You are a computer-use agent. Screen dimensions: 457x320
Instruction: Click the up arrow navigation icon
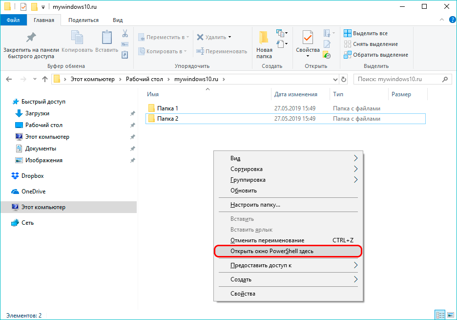[45, 79]
